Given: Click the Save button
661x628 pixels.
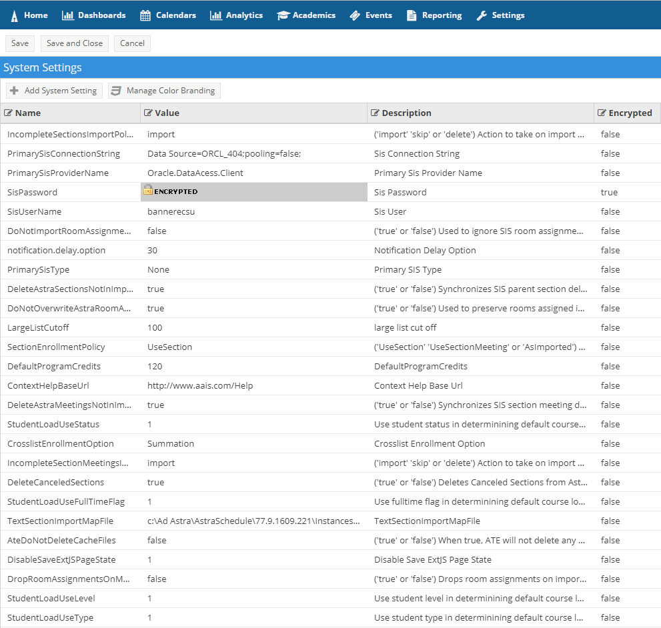Looking at the screenshot, I should [x=20, y=43].
